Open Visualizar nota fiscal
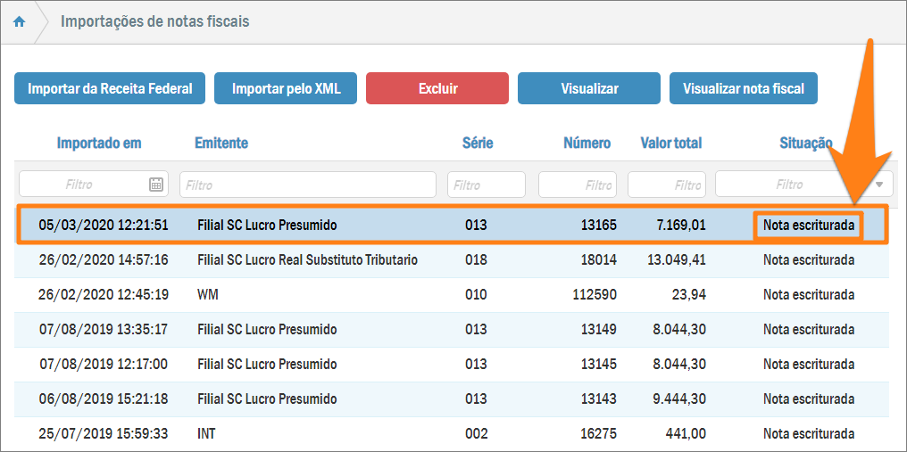 click(x=743, y=88)
